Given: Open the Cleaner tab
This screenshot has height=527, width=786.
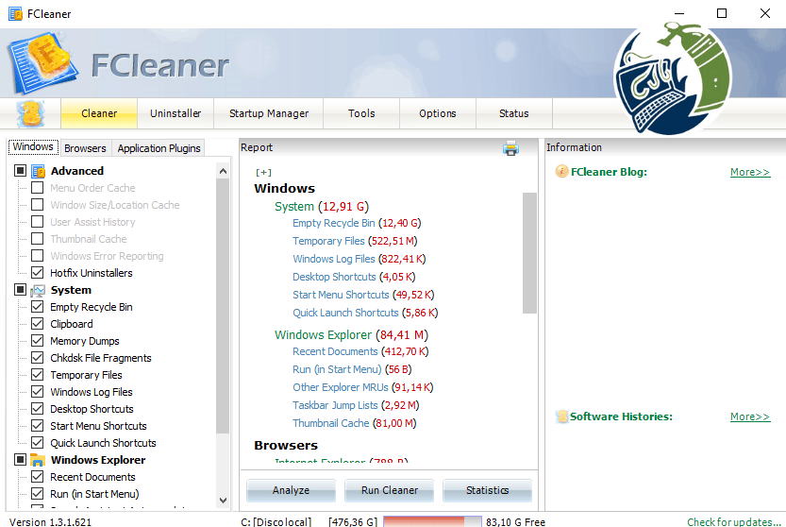Looking at the screenshot, I should coord(99,113).
